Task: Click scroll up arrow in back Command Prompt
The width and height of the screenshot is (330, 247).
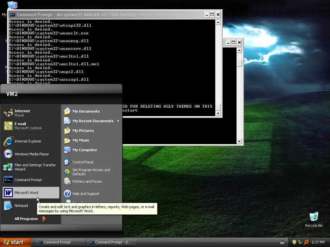Action: 239,50
